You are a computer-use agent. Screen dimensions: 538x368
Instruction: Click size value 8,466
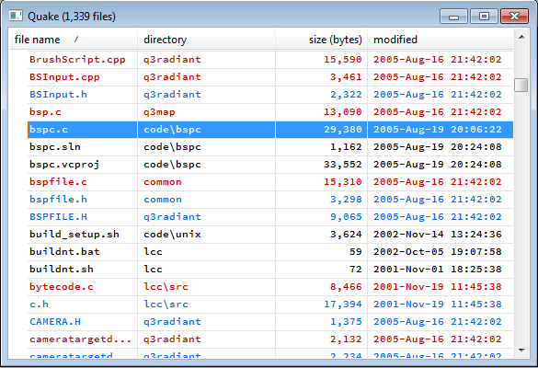346,287
